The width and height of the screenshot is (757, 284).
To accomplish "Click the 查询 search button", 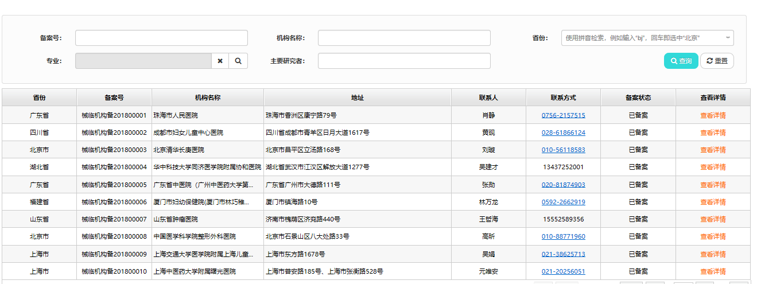I will tap(681, 61).
